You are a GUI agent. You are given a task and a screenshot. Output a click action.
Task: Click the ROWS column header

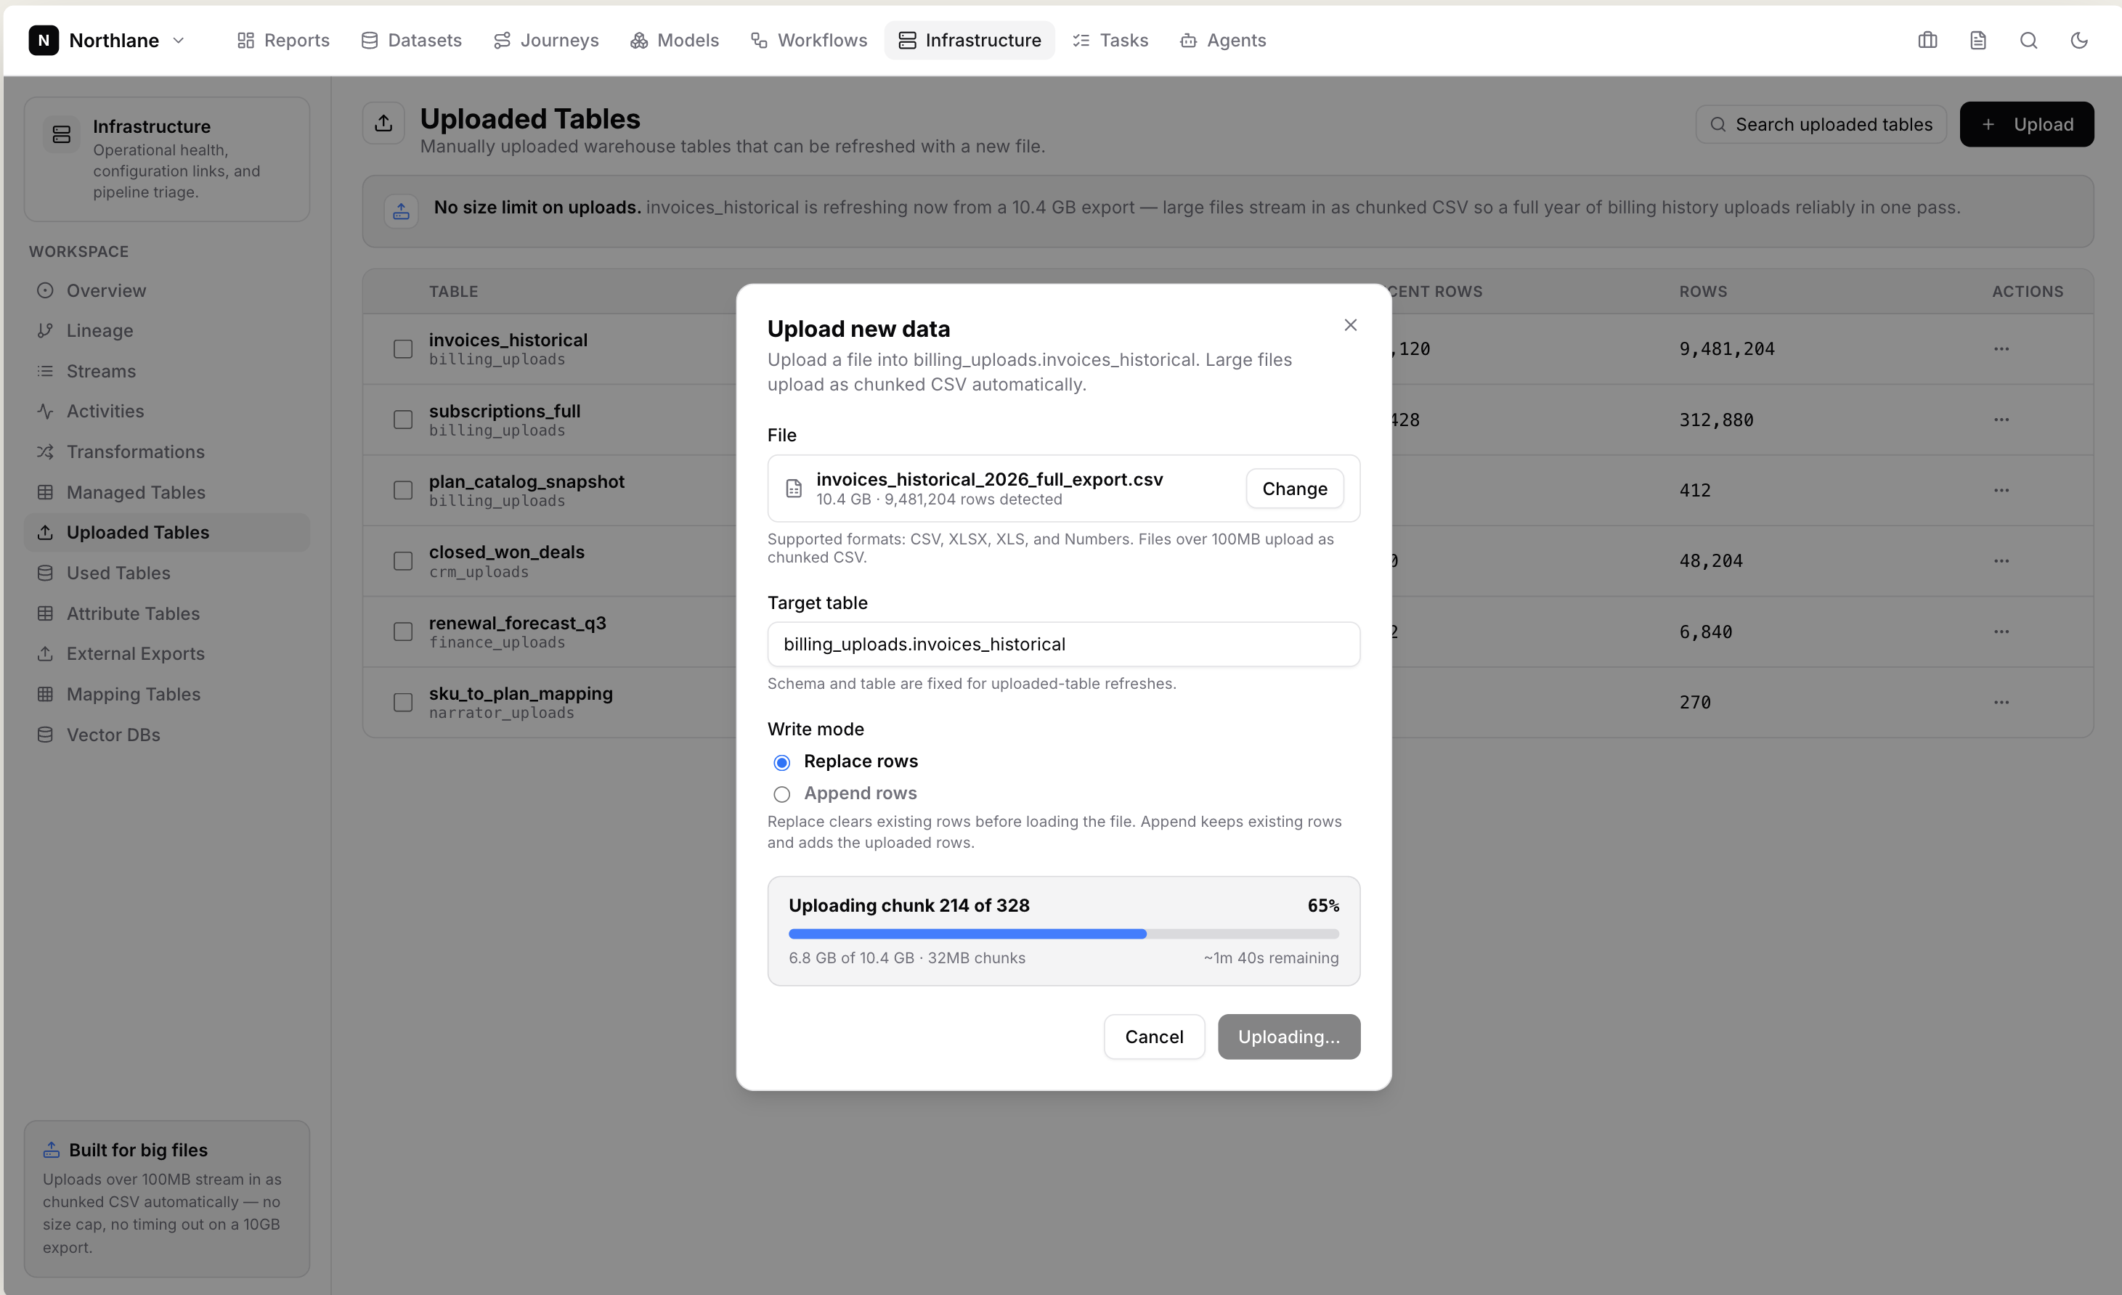1702,291
